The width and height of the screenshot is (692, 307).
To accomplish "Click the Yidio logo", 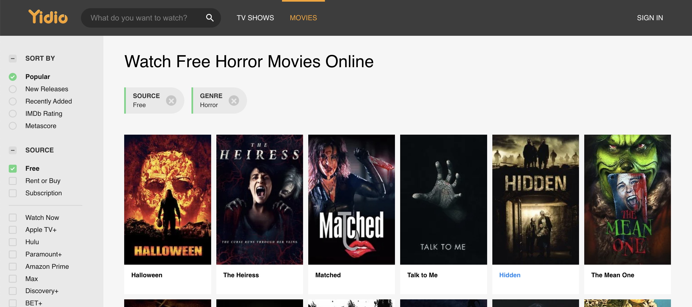I will [x=48, y=17].
